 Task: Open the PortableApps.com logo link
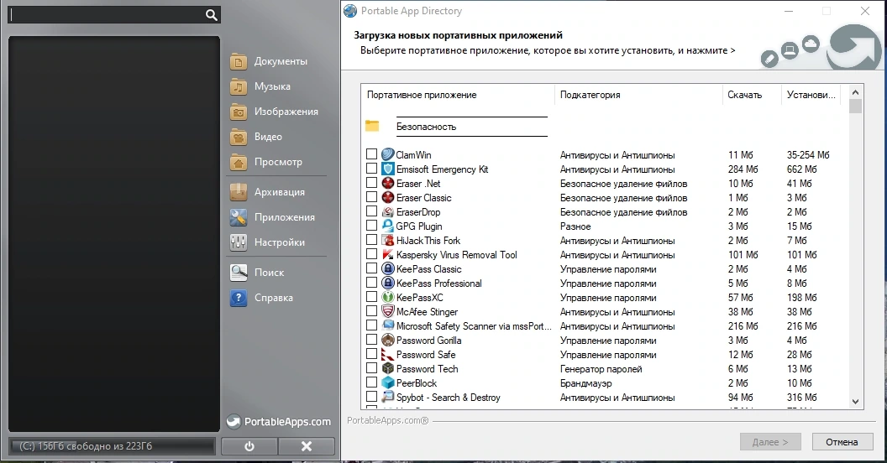click(279, 422)
